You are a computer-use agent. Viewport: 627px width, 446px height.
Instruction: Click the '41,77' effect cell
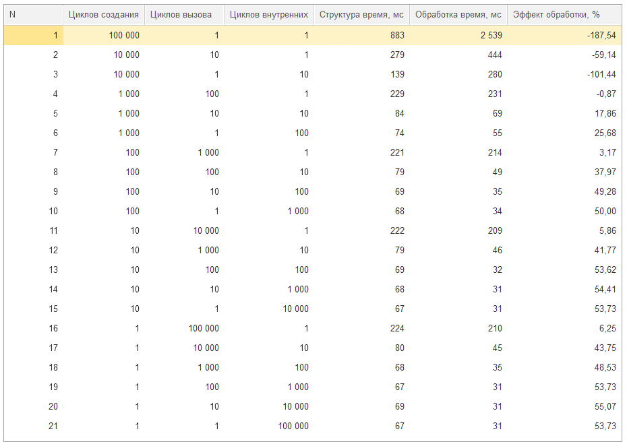[564, 251]
